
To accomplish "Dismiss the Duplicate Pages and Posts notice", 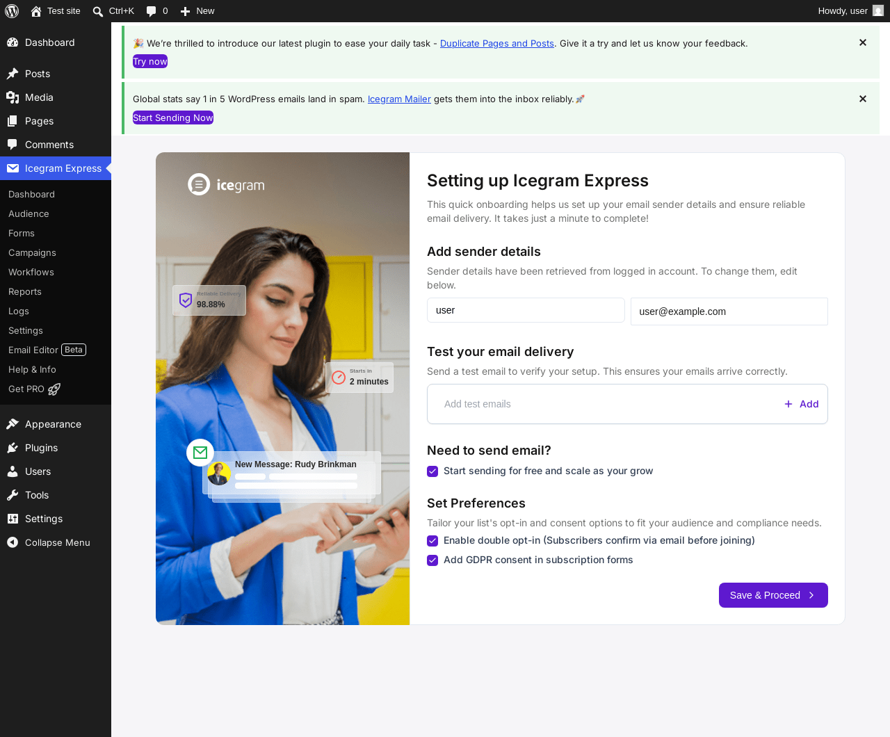I will [x=863, y=43].
